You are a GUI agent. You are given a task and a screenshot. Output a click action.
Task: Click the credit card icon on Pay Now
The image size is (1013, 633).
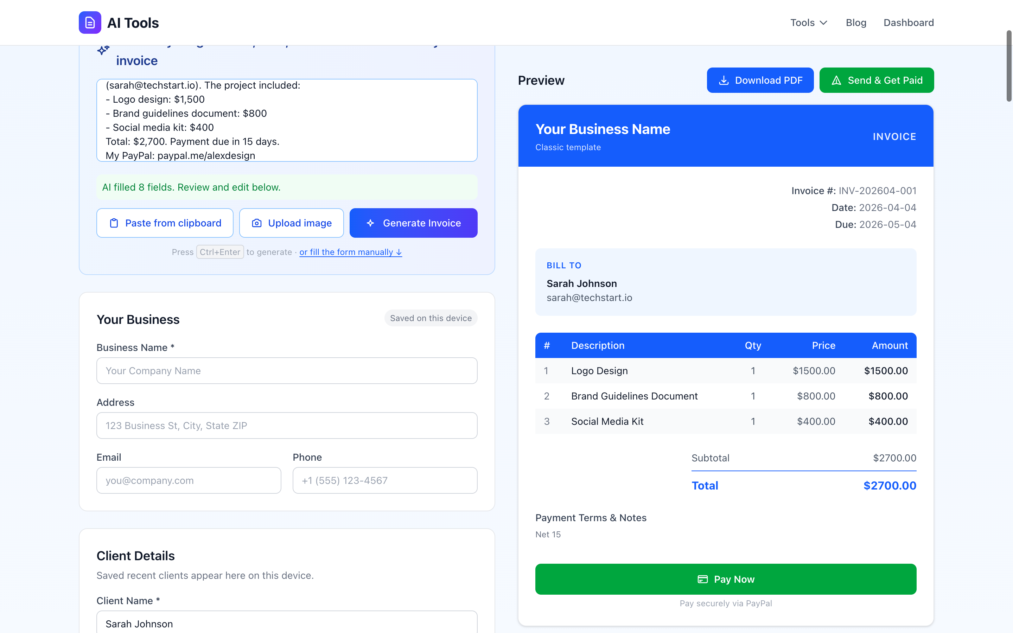[x=702, y=579]
